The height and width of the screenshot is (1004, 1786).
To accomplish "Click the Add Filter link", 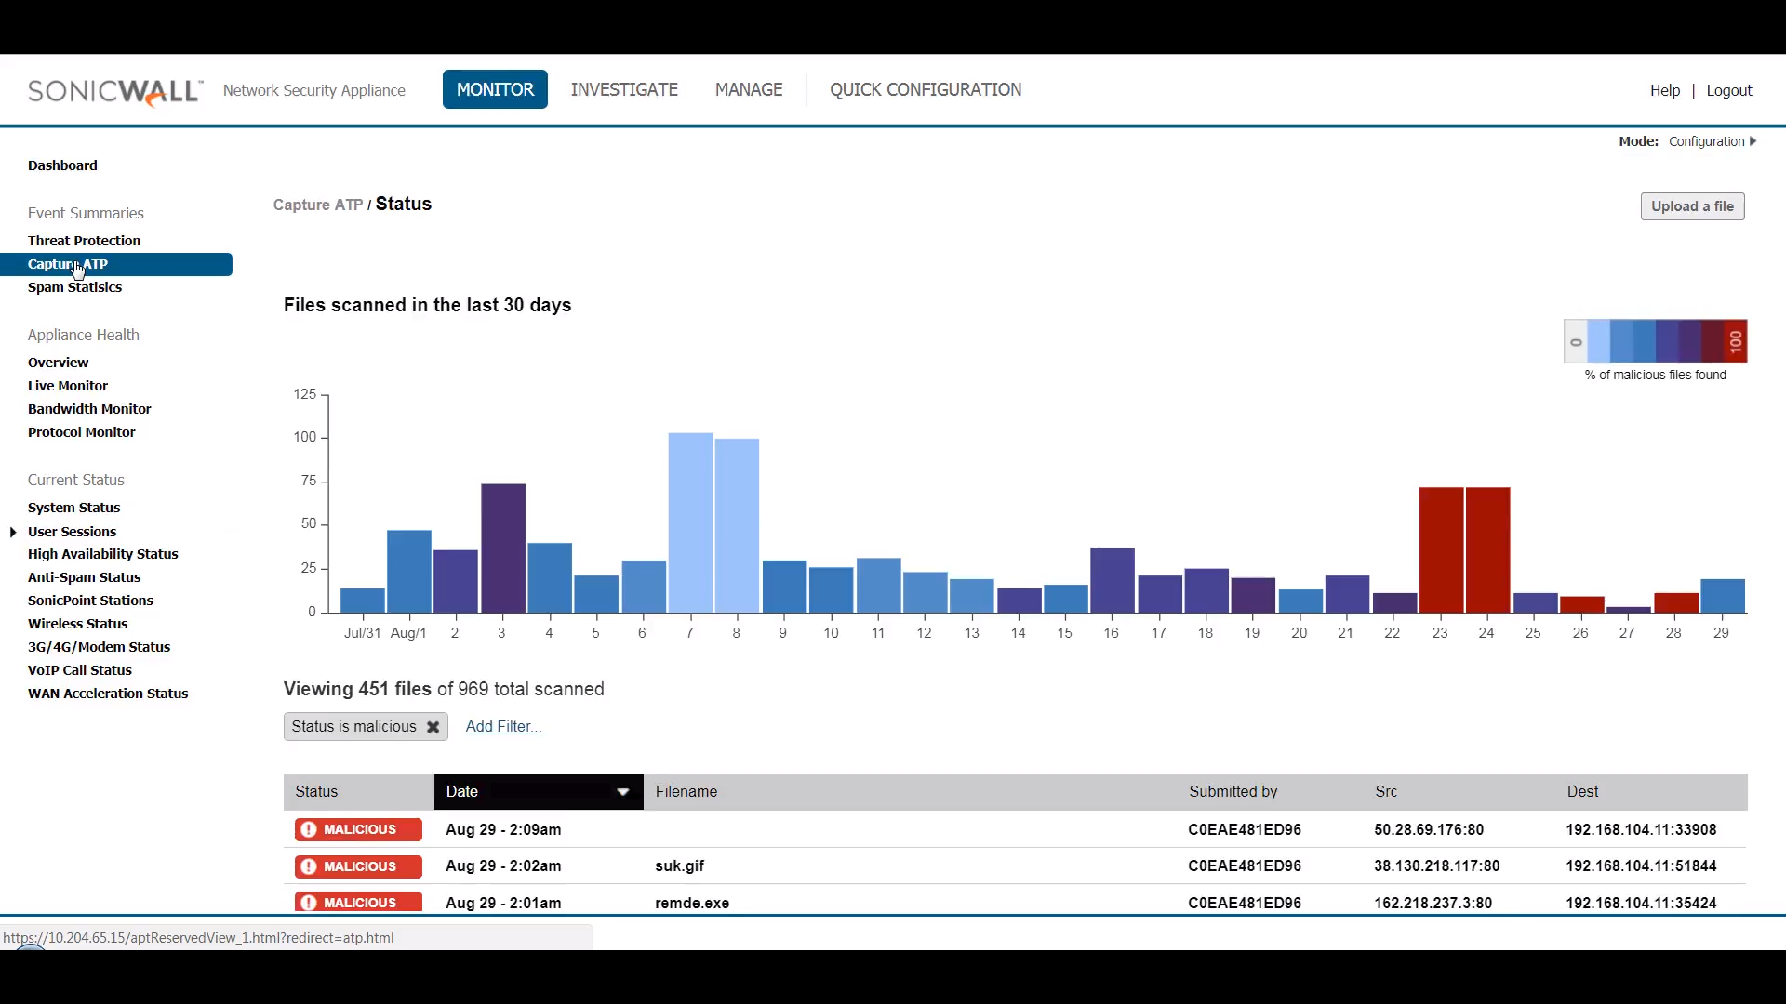I will pos(503,726).
